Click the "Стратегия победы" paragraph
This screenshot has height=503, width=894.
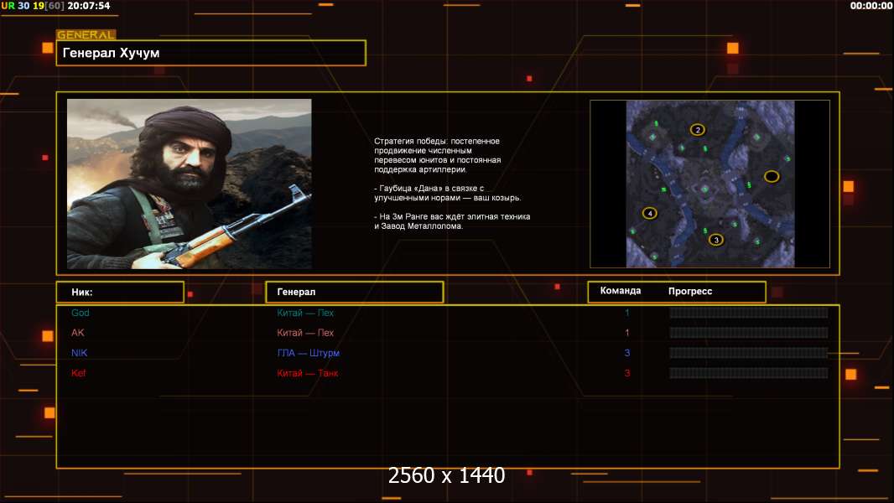[x=437, y=155]
